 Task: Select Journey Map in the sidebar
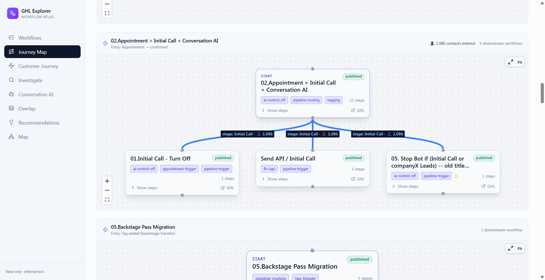[x=43, y=52]
